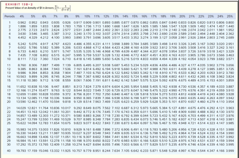
Task: Click 3.037 in period 4 under 12%
Action: coord(106,34)
